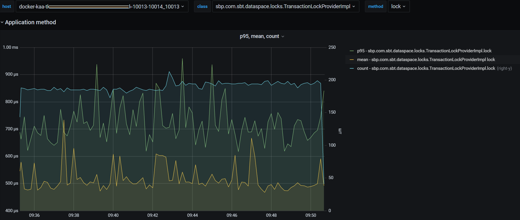Click the blue host variable label
Viewport: 520px width, 220px height.
(x=7, y=6)
